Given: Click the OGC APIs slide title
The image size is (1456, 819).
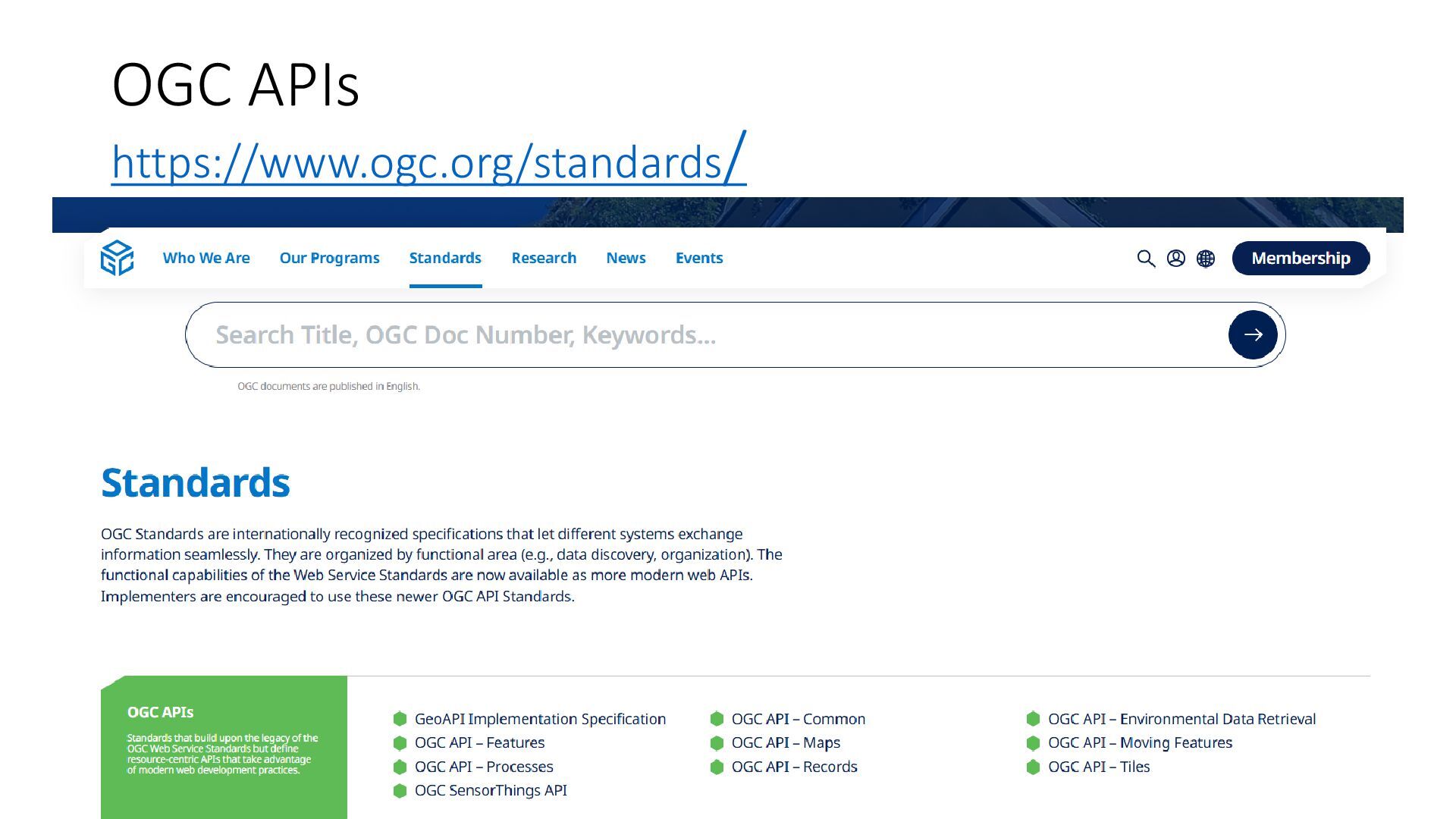Looking at the screenshot, I should (x=235, y=84).
